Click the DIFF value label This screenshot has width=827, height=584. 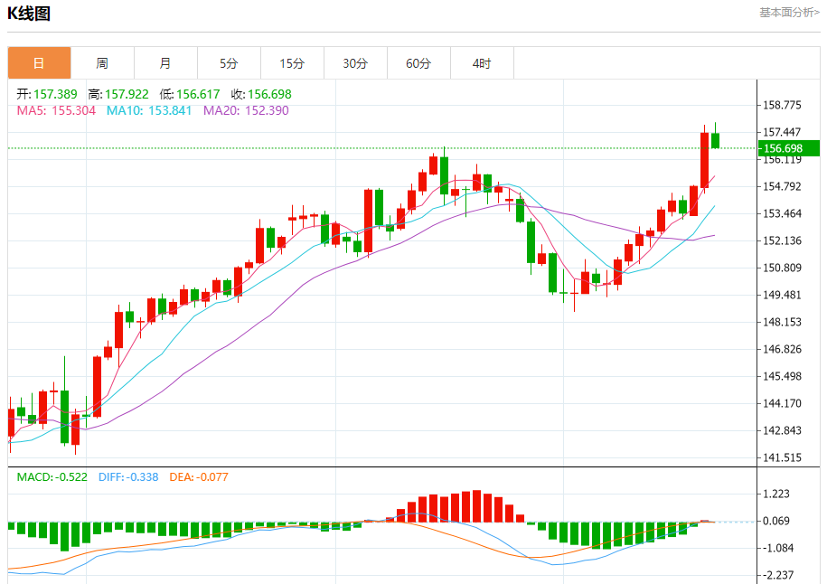click(x=127, y=476)
